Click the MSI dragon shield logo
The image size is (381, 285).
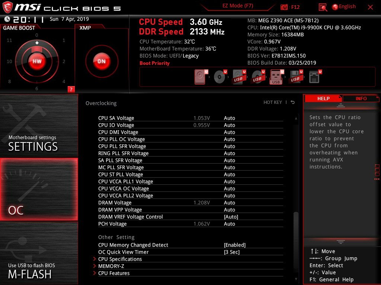[x=7, y=7]
